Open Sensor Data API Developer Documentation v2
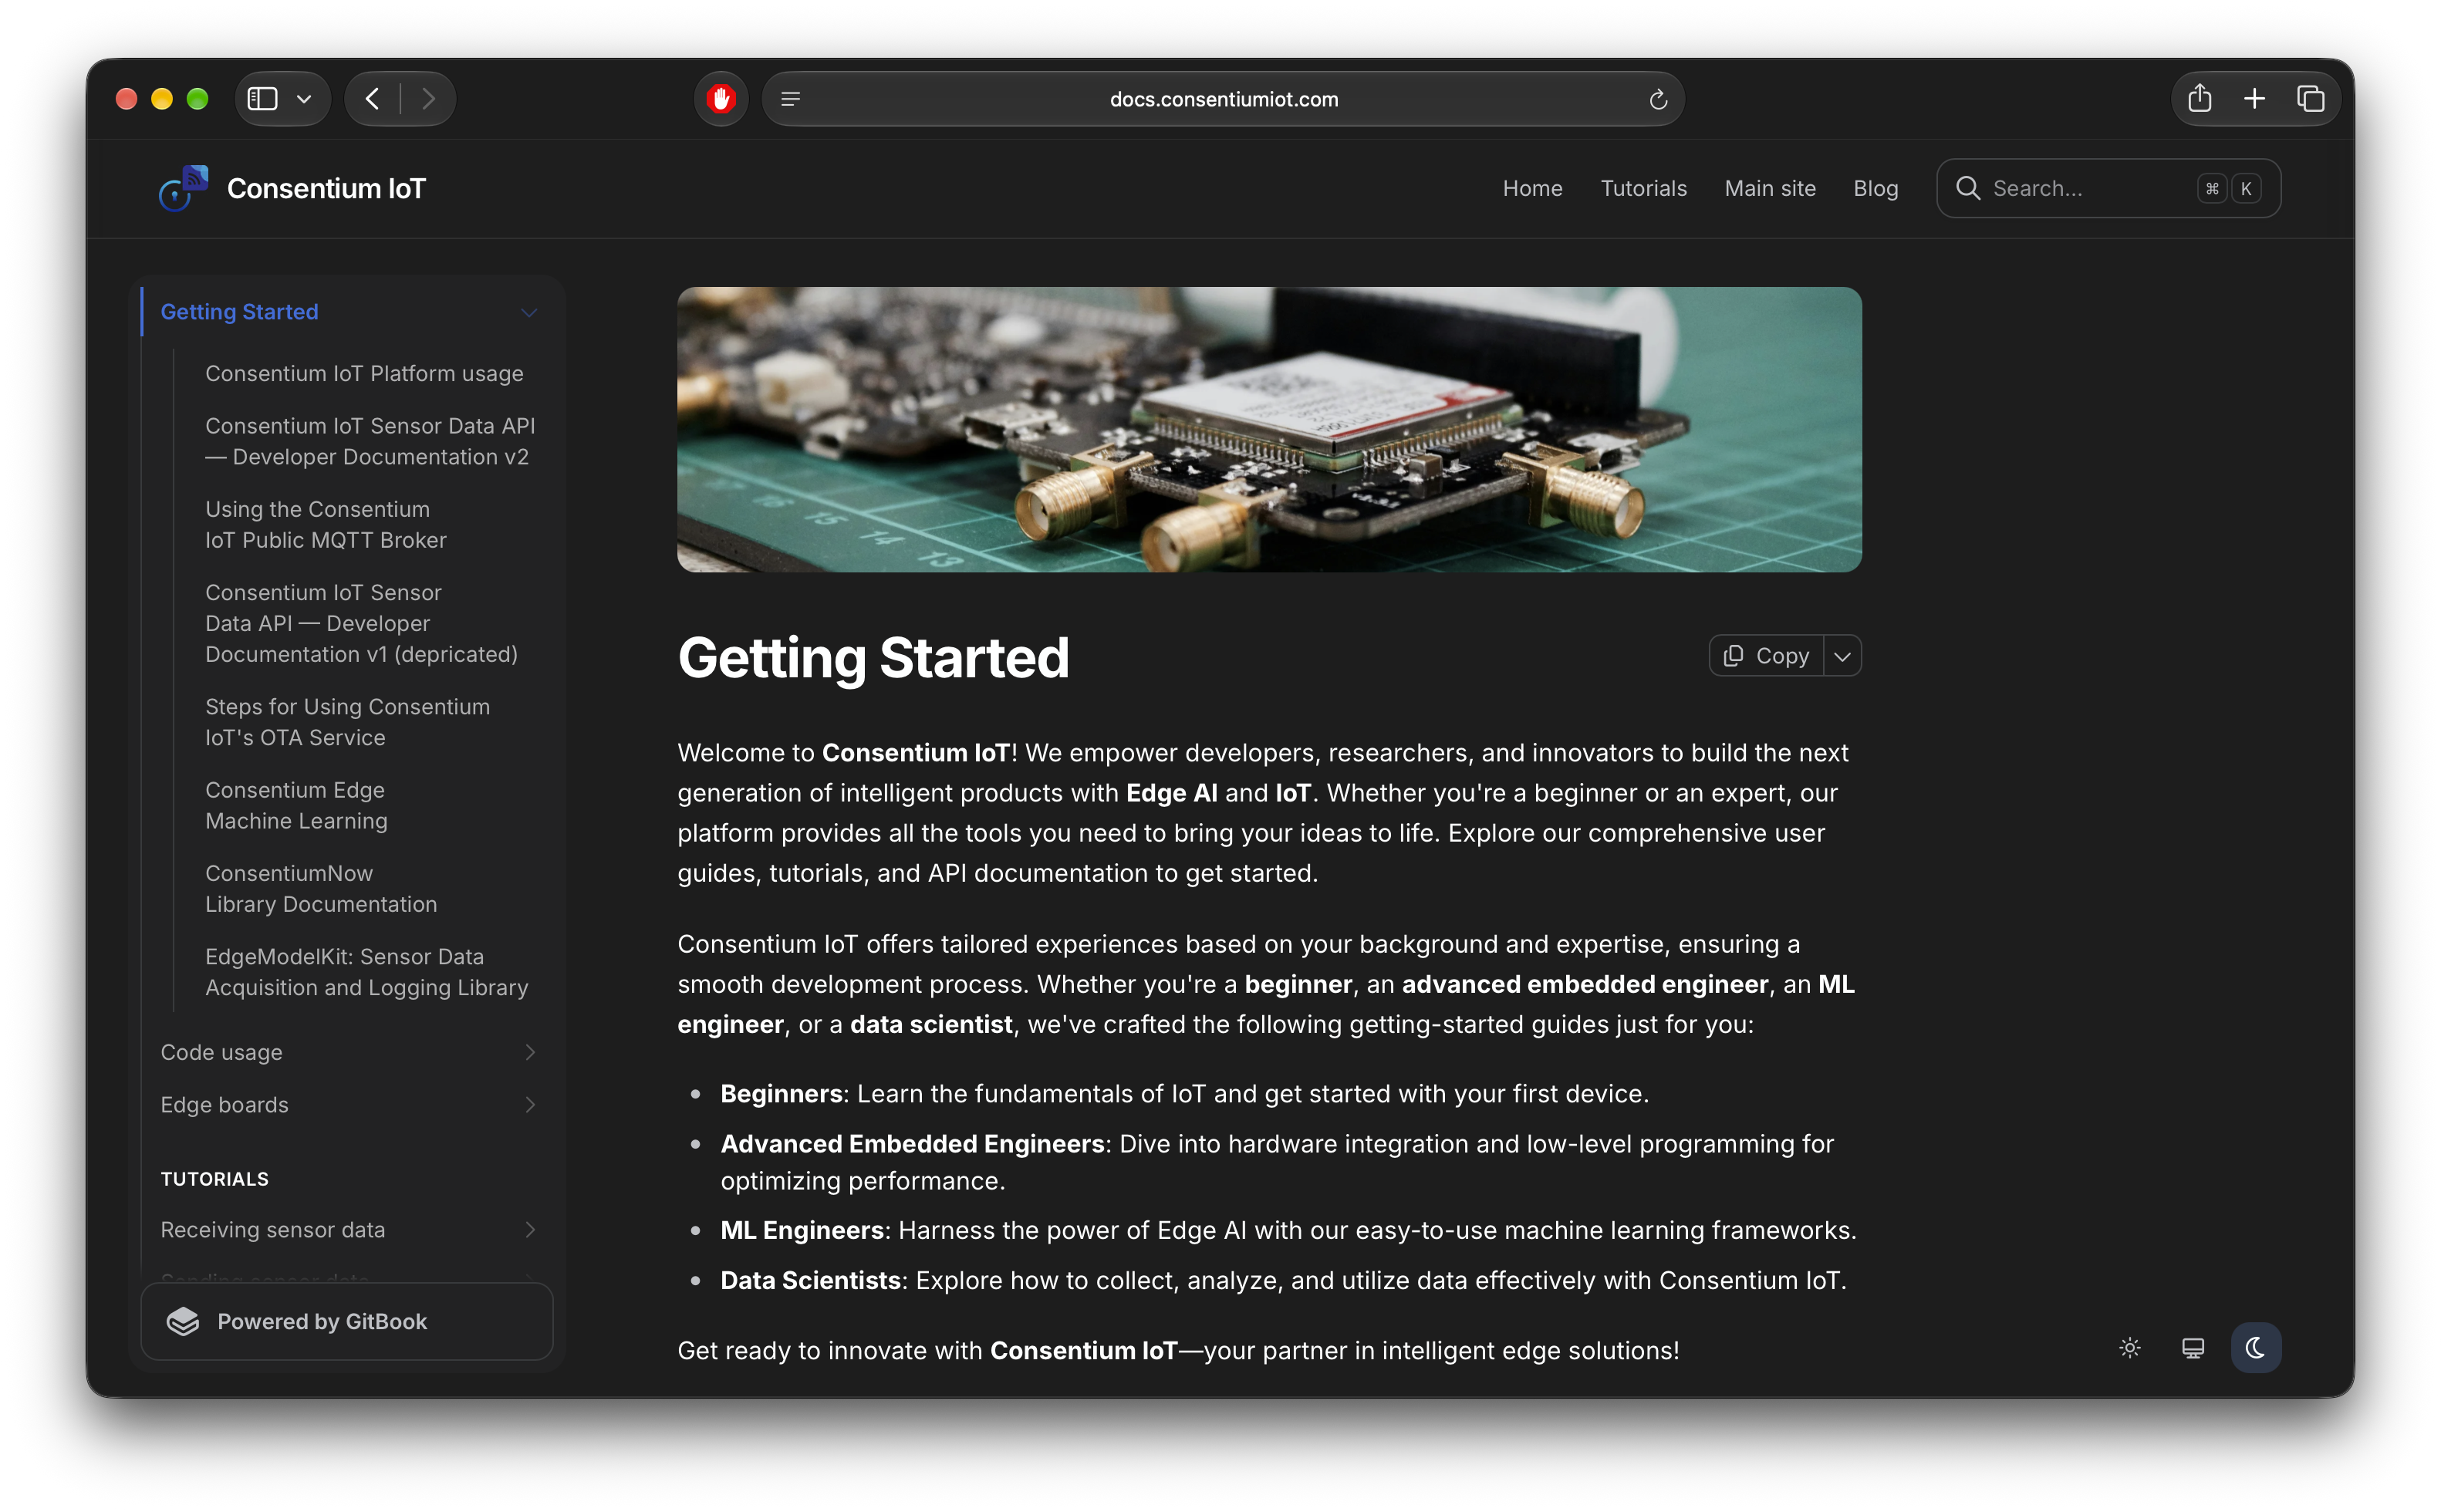The image size is (2441, 1512). pyautogui.click(x=370, y=441)
